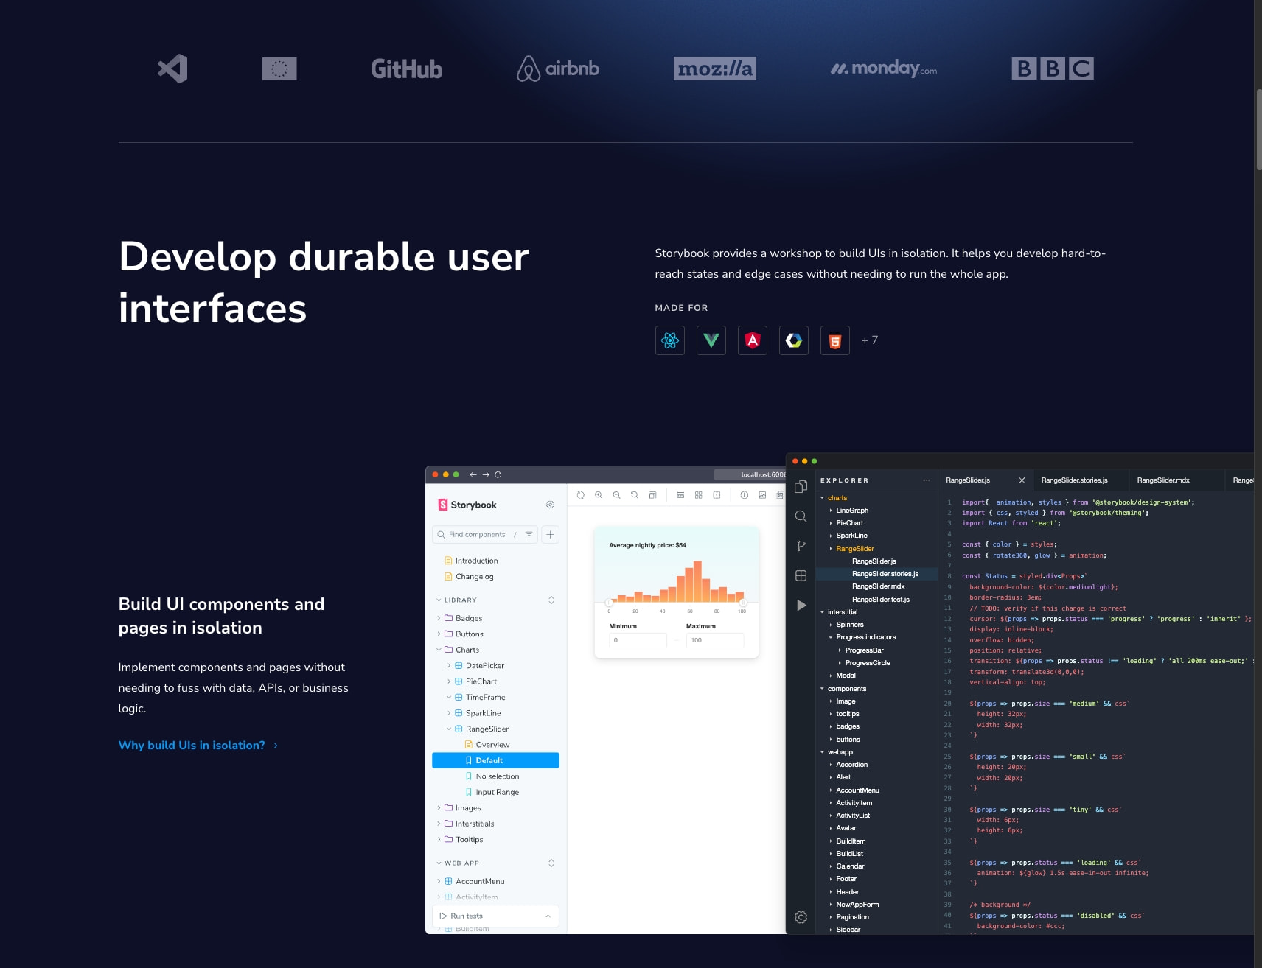Open the search filter icon in Storybook

(529, 535)
